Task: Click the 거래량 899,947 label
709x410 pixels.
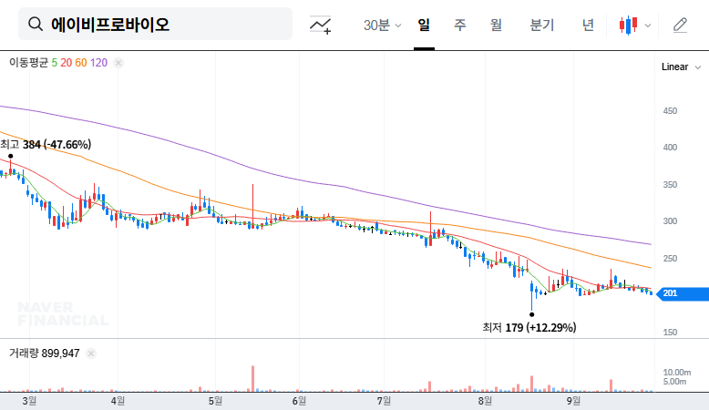Action: pos(45,354)
